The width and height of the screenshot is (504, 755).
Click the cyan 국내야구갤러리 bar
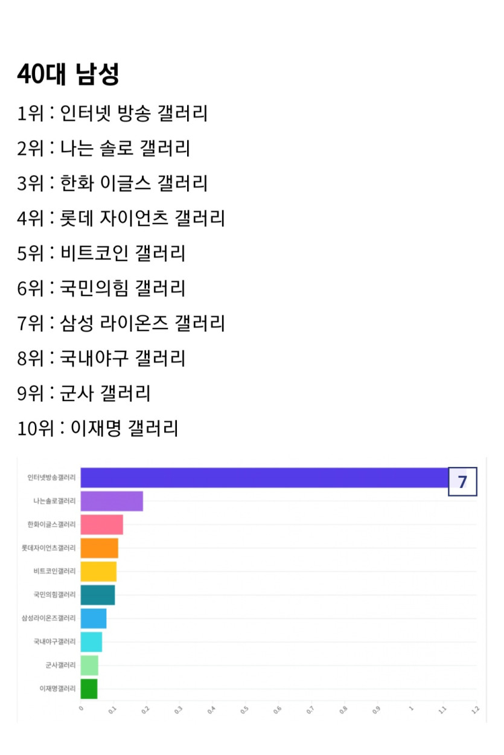point(91,642)
